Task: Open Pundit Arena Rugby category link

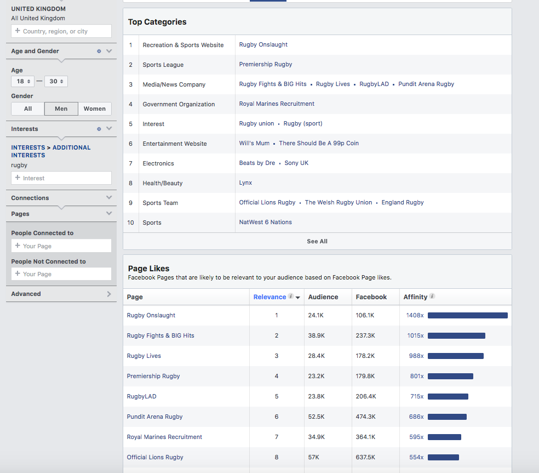Action: tap(426, 84)
